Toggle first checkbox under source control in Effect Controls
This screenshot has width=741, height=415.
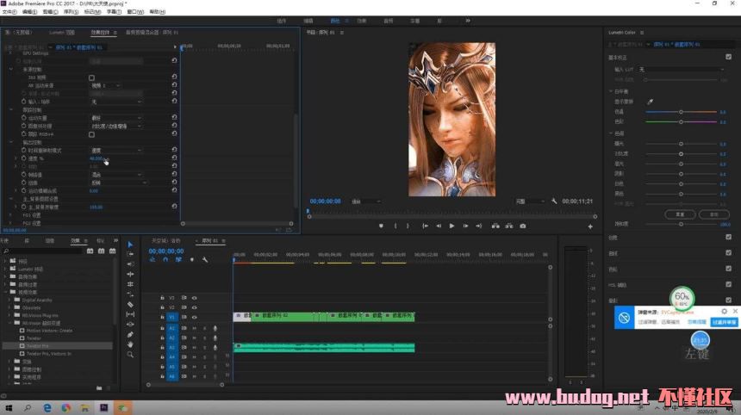click(91, 77)
